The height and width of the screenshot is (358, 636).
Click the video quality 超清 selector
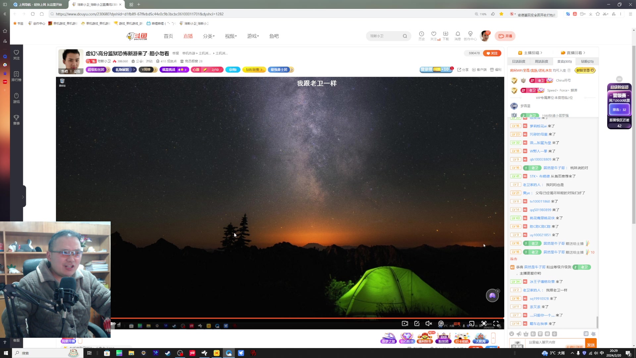(457, 324)
